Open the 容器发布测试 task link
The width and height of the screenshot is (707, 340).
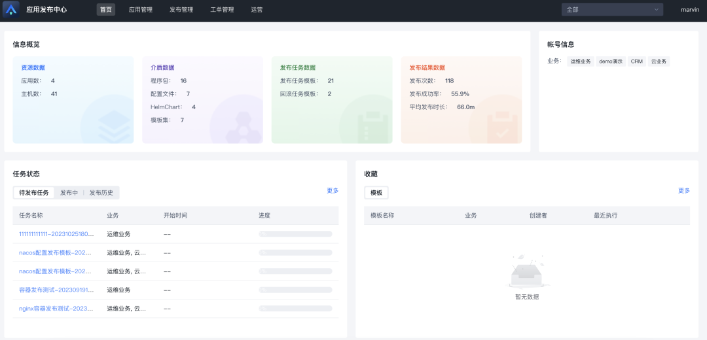pyautogui.click(x=56, y=290)
